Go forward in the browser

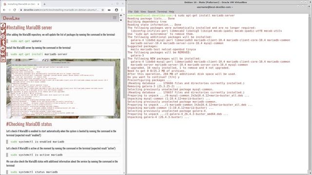[x=9, y=10]
